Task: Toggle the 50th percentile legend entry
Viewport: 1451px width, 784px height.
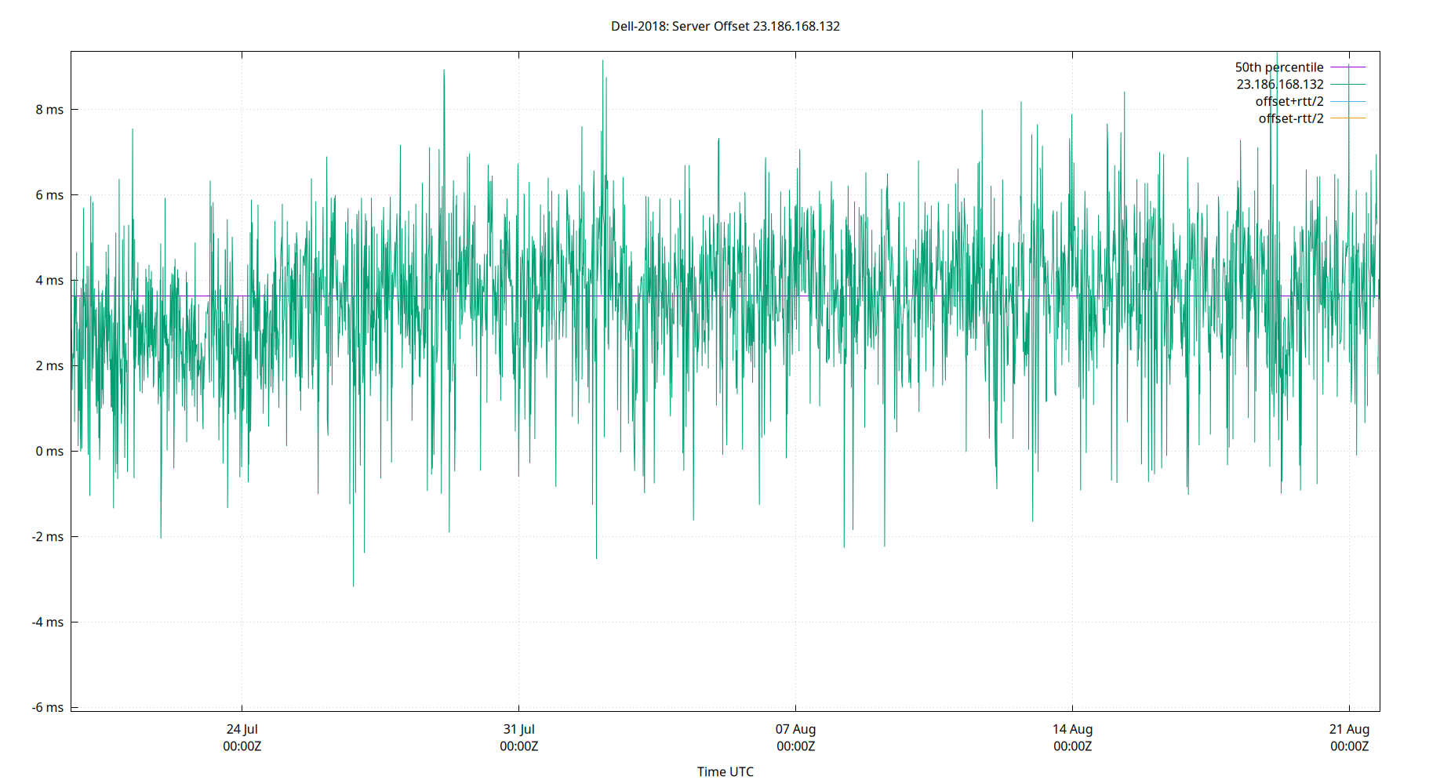Action: (1280, 67)
